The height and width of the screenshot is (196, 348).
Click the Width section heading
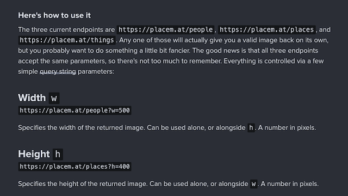coord(32,98)
